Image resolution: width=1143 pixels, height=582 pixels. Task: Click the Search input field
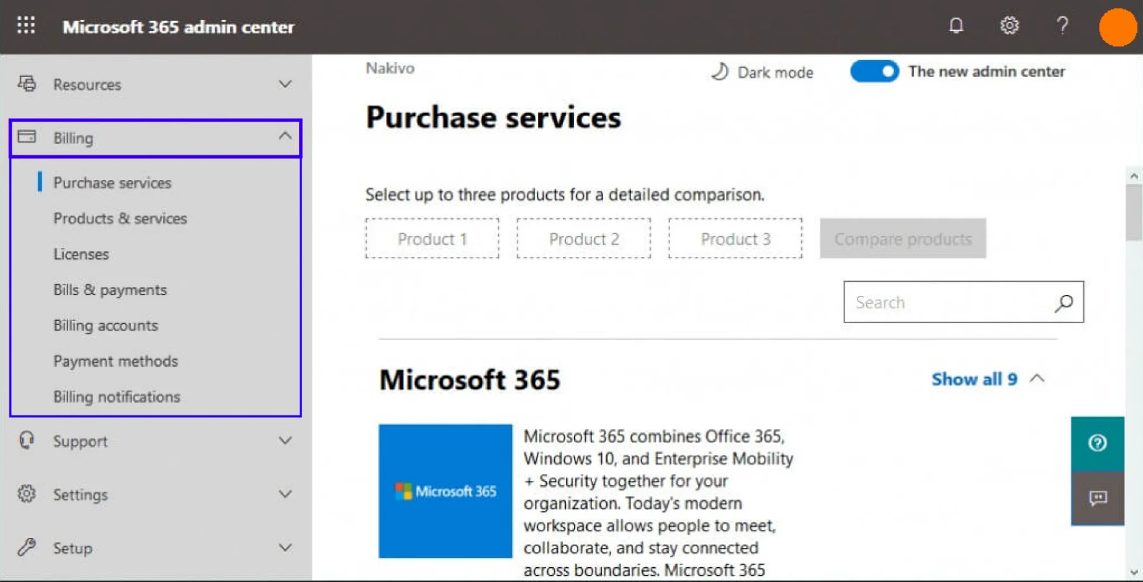(x=964, y=302)
